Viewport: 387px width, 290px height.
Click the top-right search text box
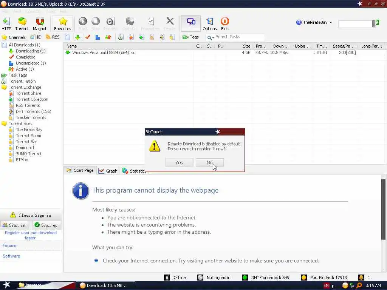click(x=355, y=24)
